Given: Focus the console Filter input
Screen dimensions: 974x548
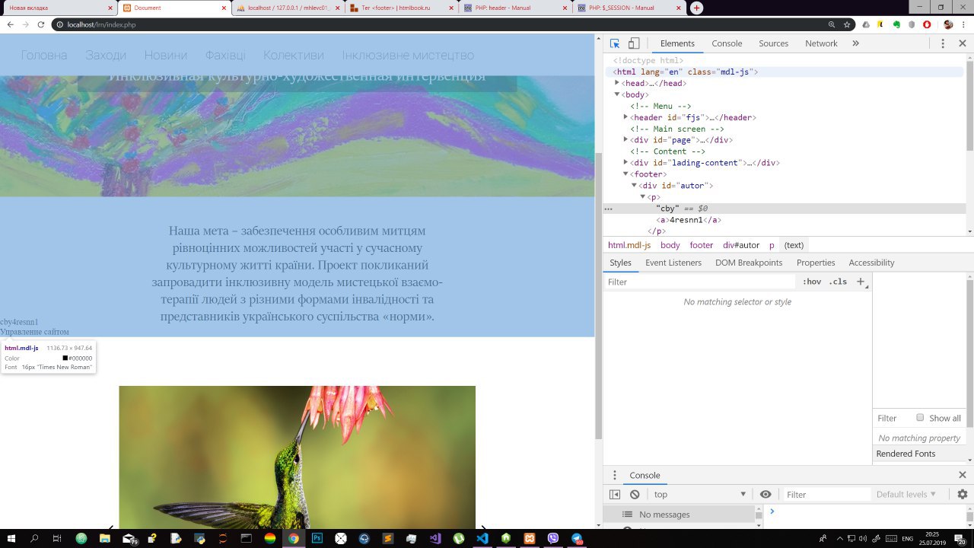Looking at the screenshot, I should tap(826, 495).
